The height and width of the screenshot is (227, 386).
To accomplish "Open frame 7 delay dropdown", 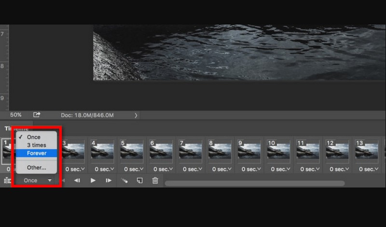I will (x=193, y=170).
